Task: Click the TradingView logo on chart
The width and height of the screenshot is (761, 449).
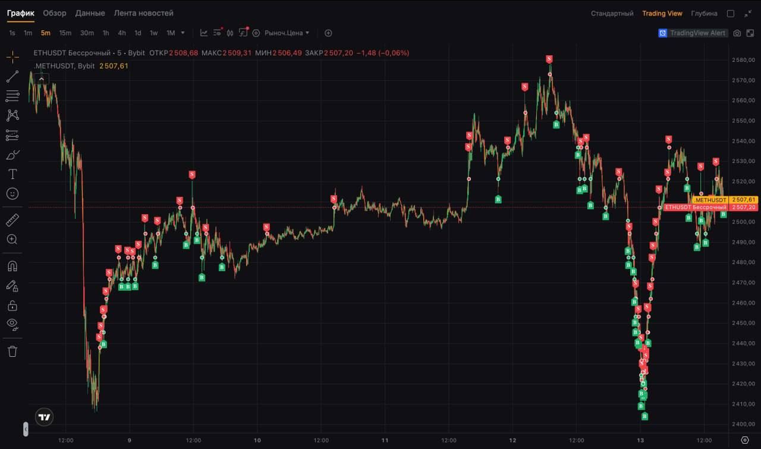Action: [44, 417]
